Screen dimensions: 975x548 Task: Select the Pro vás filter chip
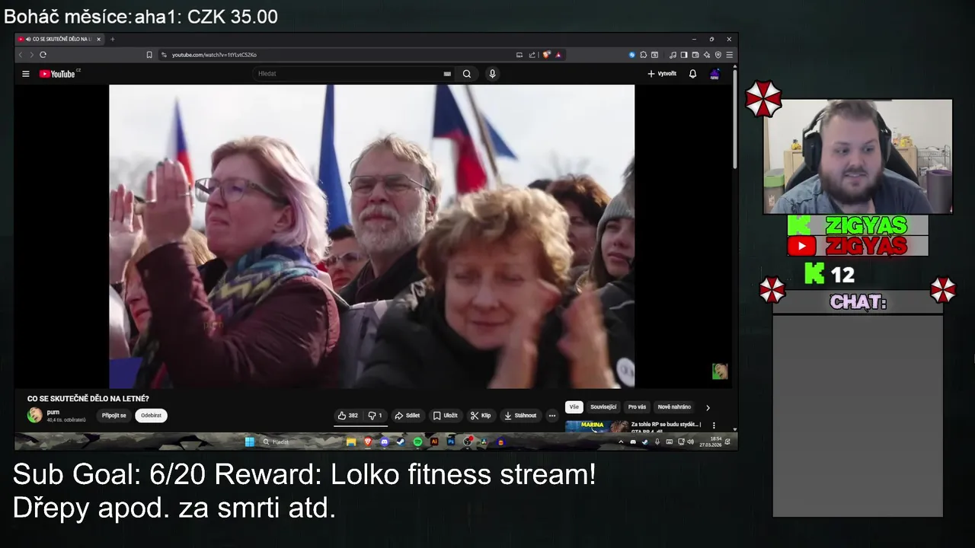point(637,407)
